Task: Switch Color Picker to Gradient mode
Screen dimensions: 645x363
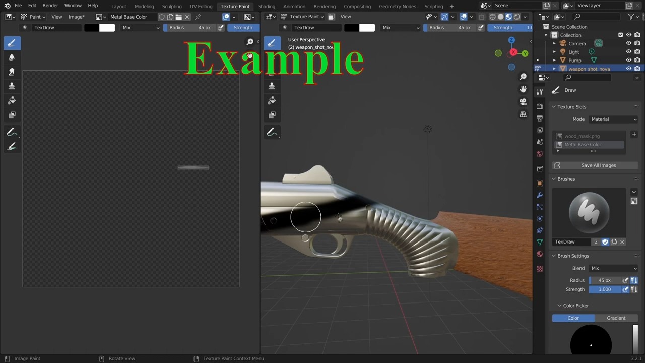Action: click(x=616, y=318)
